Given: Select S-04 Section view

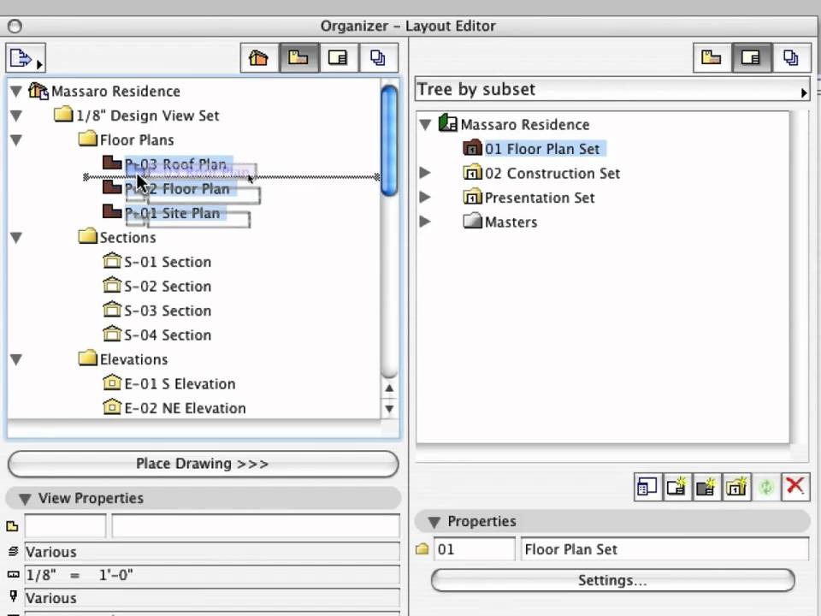Looking at the screenshot, I should (x=157, y=335).
